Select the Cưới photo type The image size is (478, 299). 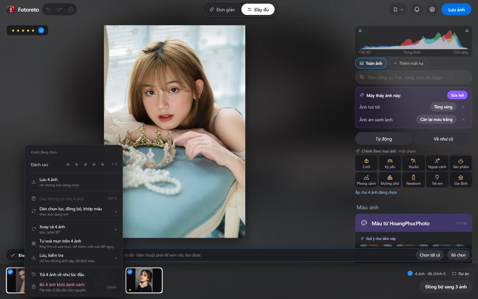[366, 163]
